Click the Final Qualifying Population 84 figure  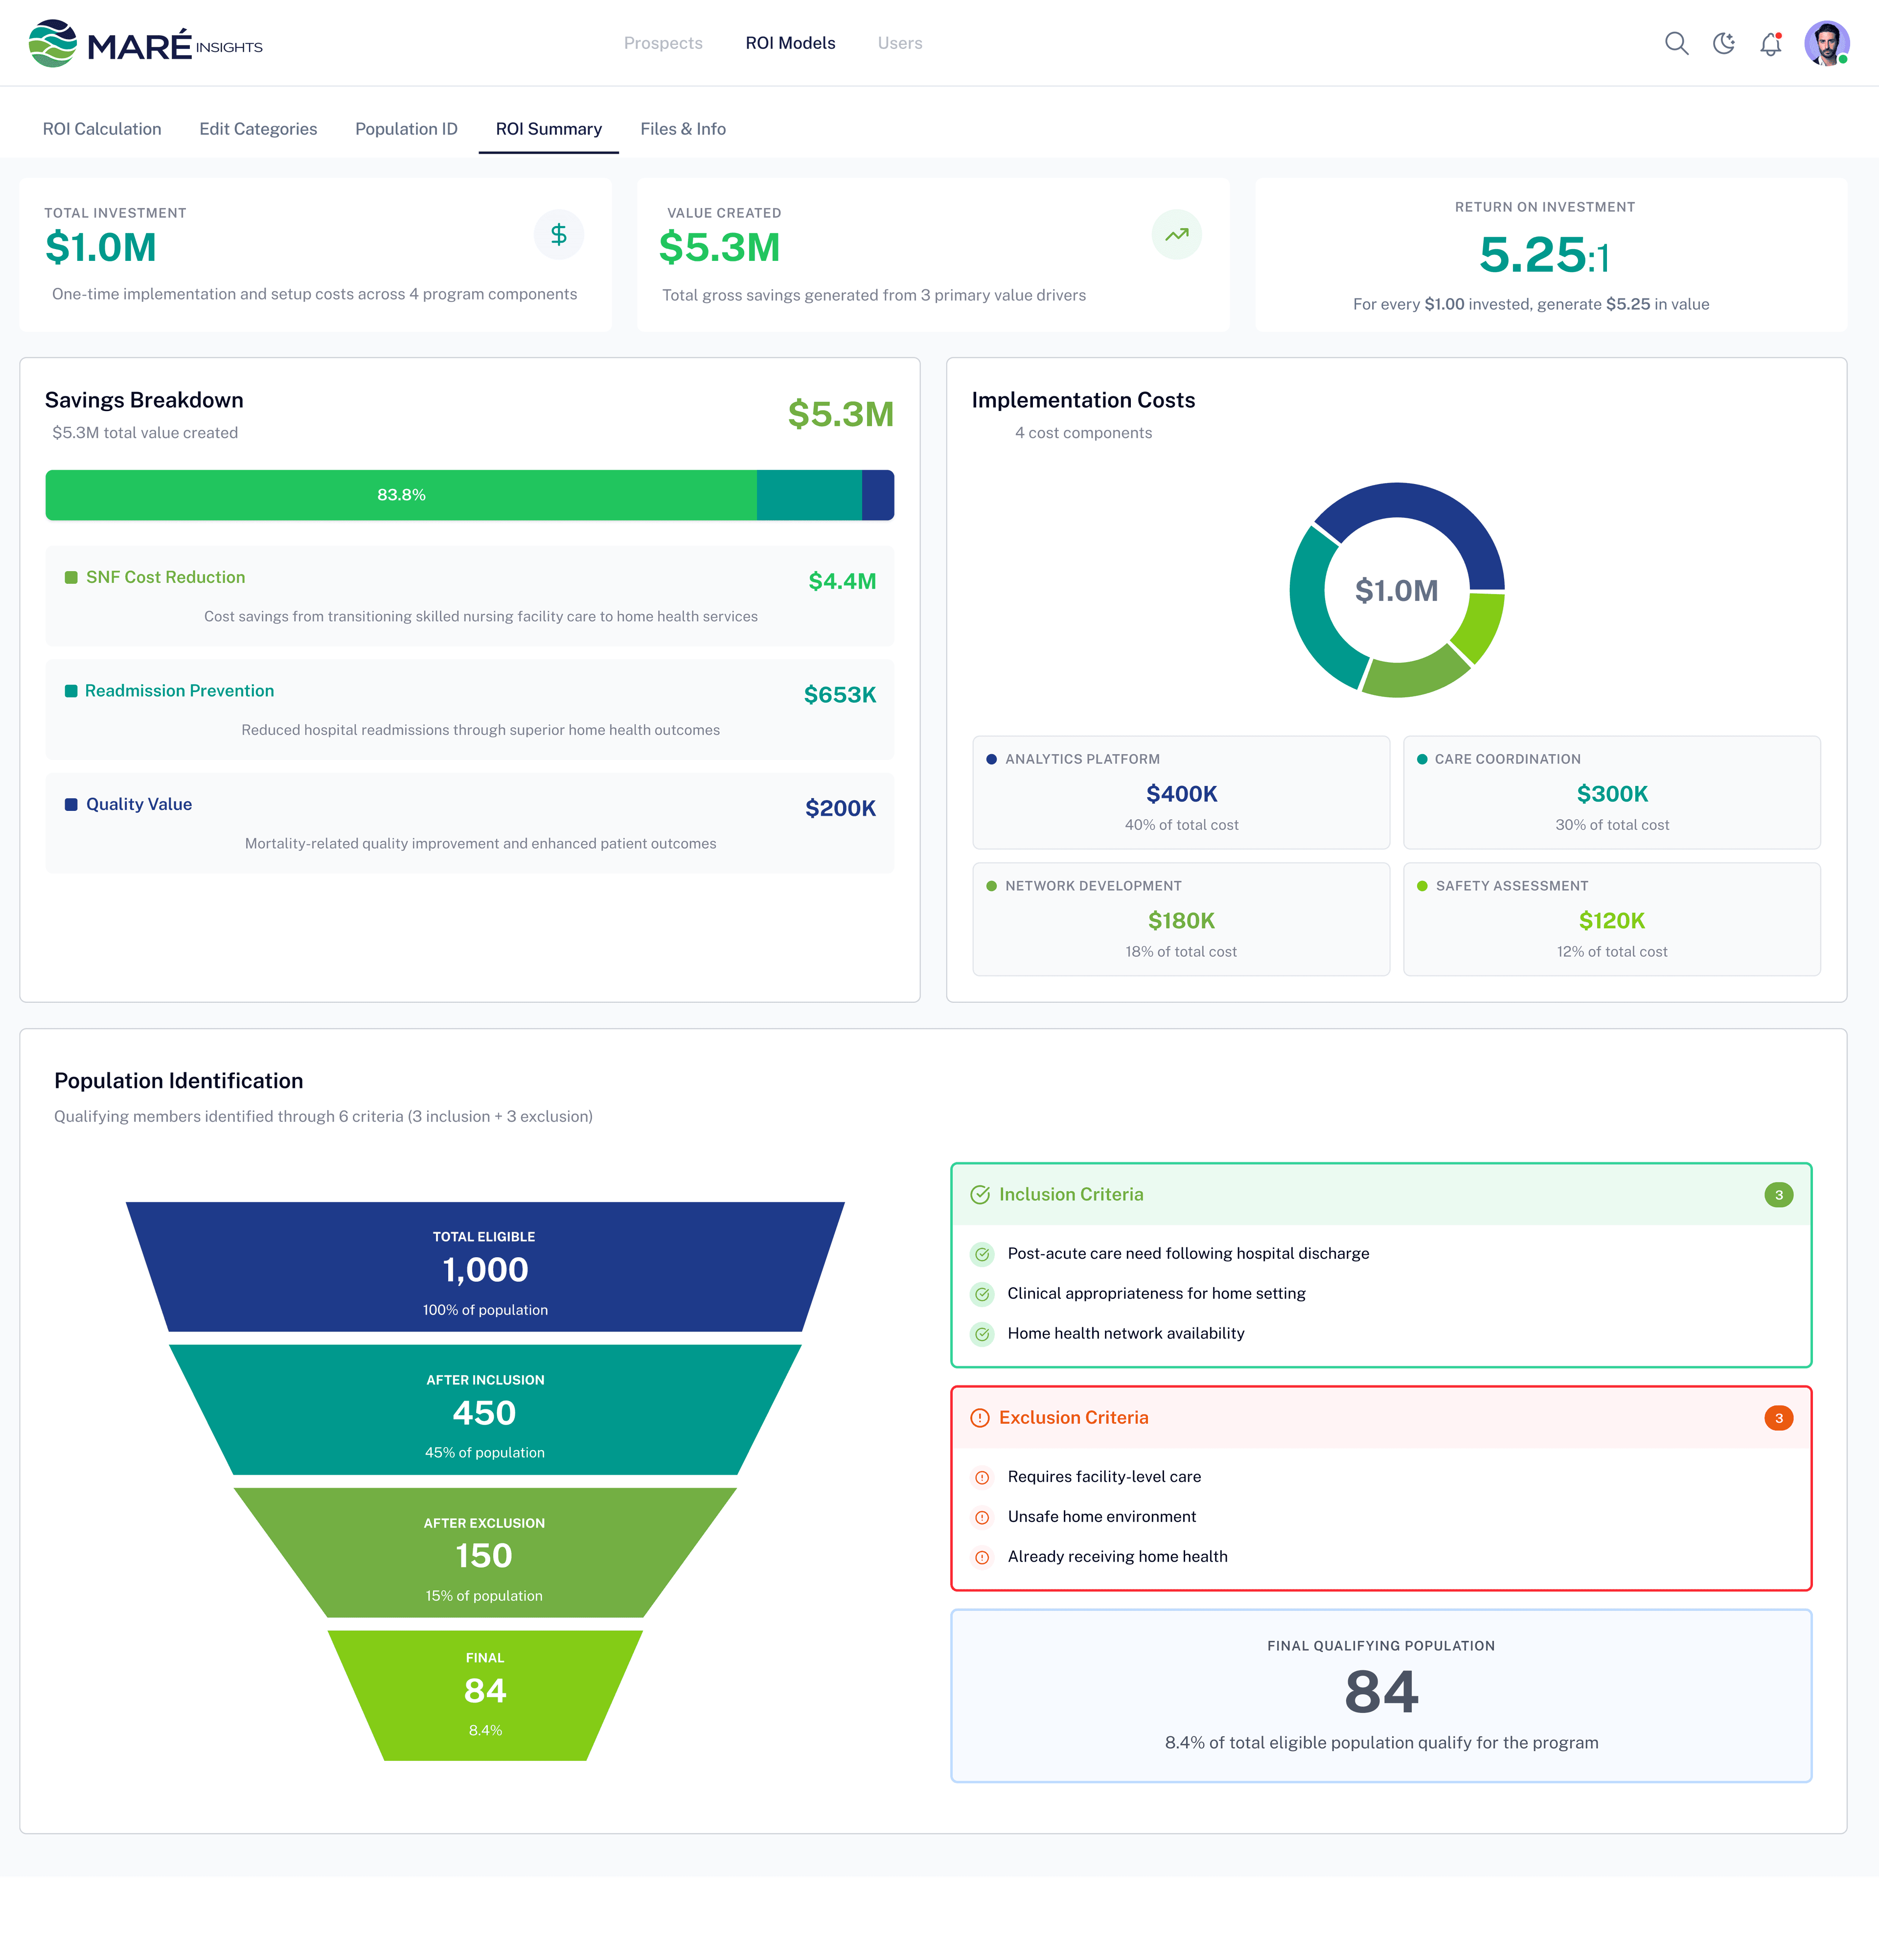point(1381,1693)
